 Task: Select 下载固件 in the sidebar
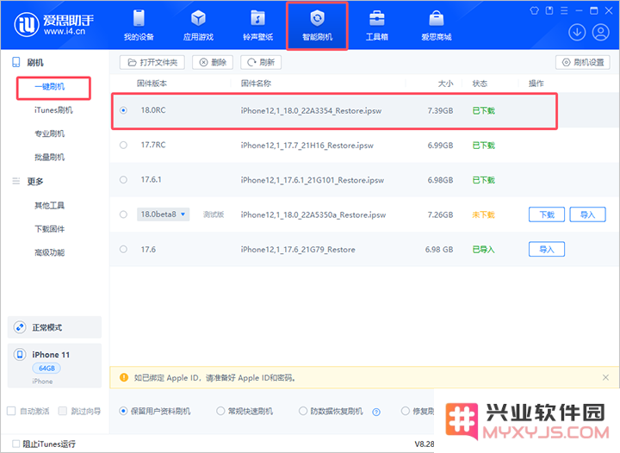[x=49, y=229]
